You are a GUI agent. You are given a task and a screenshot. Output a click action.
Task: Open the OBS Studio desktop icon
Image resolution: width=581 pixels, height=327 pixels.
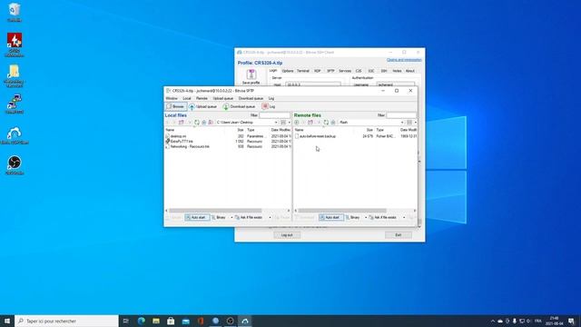pyautogui.click(x=15, y=164)
